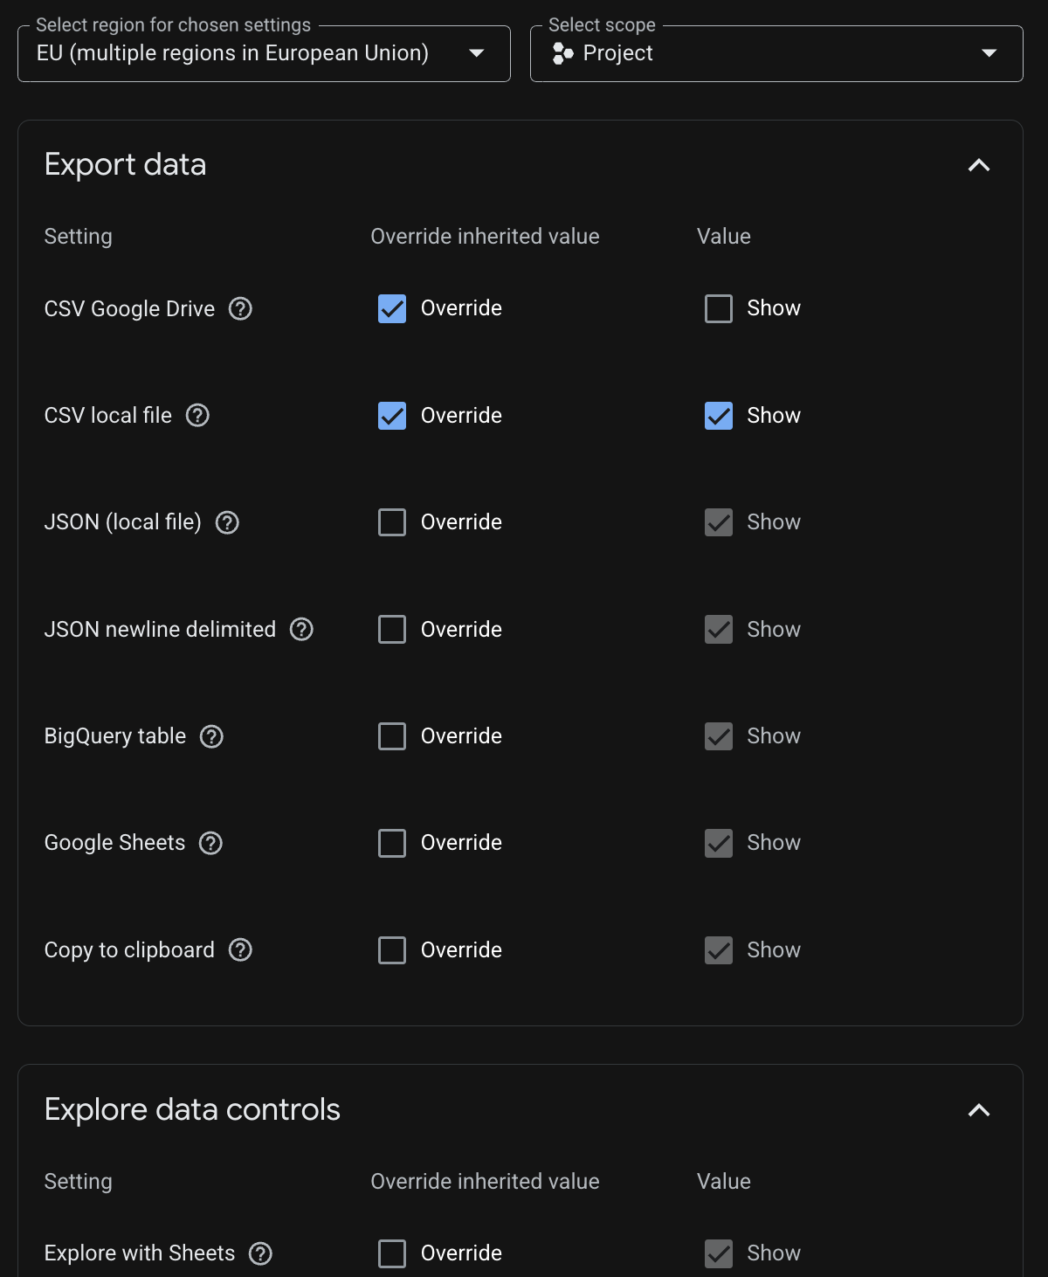This screenshot has width=1048, height=1277.
Task: Uncheck Override for CSV Google Drive
Action: (x=392, y=308)
